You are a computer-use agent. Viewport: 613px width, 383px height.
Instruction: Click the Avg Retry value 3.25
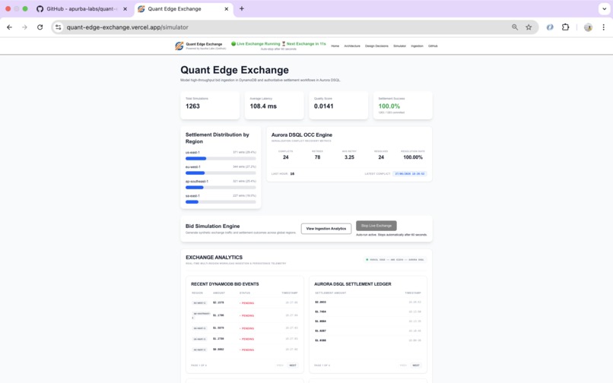(x=349, y=157)
